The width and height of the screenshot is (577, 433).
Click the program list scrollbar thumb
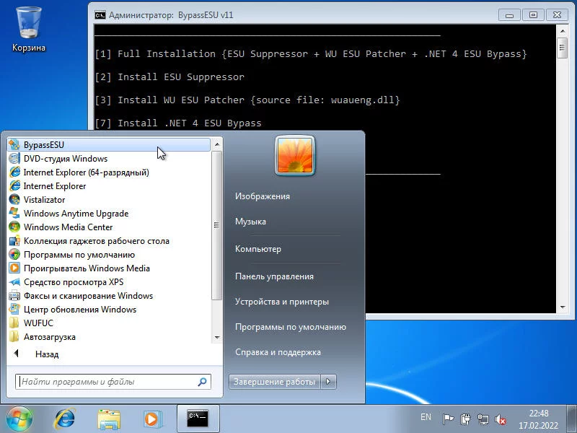pos(217,225)
